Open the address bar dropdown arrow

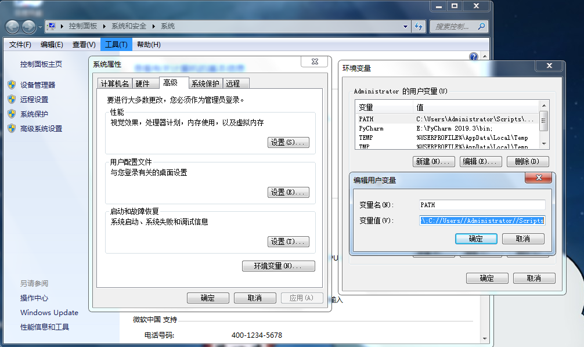[x=406, y=26]
